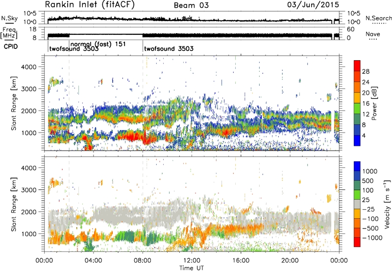Screen dimensions: 392x271
Task: Click the 'Slant Range [km]' label of power panel
Action: coord(14,103)
